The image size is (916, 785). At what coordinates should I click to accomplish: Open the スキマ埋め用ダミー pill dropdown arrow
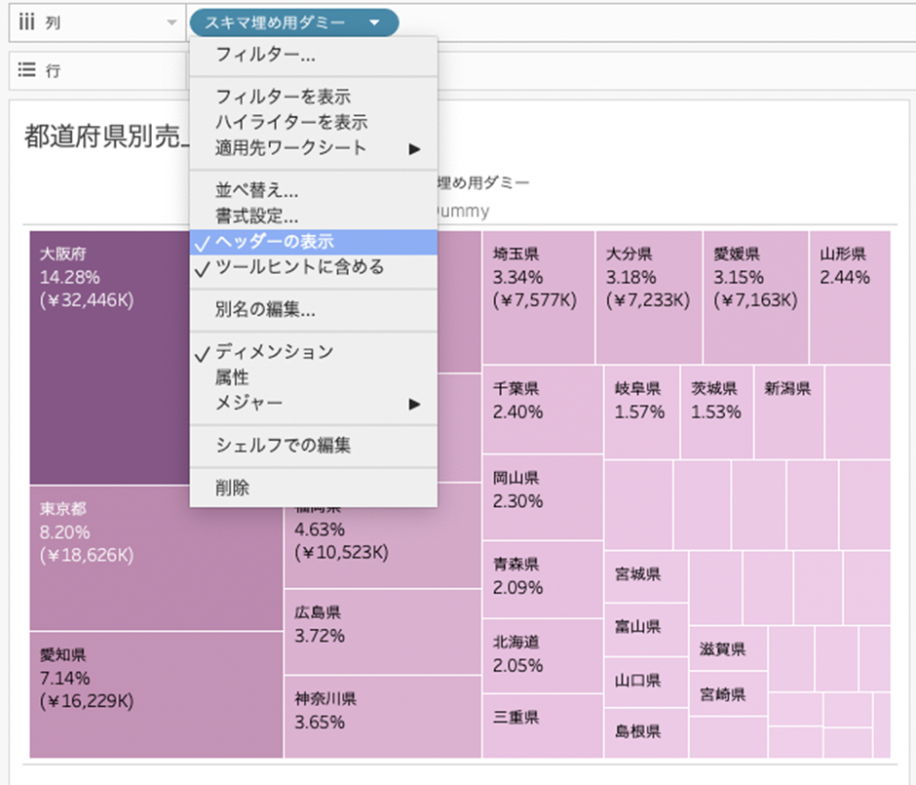point(374,22)
